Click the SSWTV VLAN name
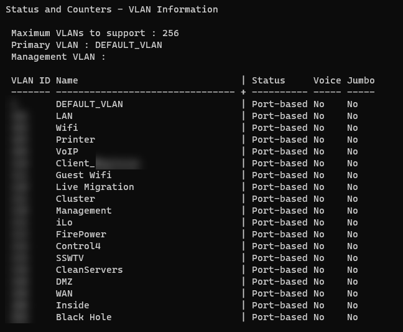This screenshot has width=403, height=332. [x=70, y=258]
